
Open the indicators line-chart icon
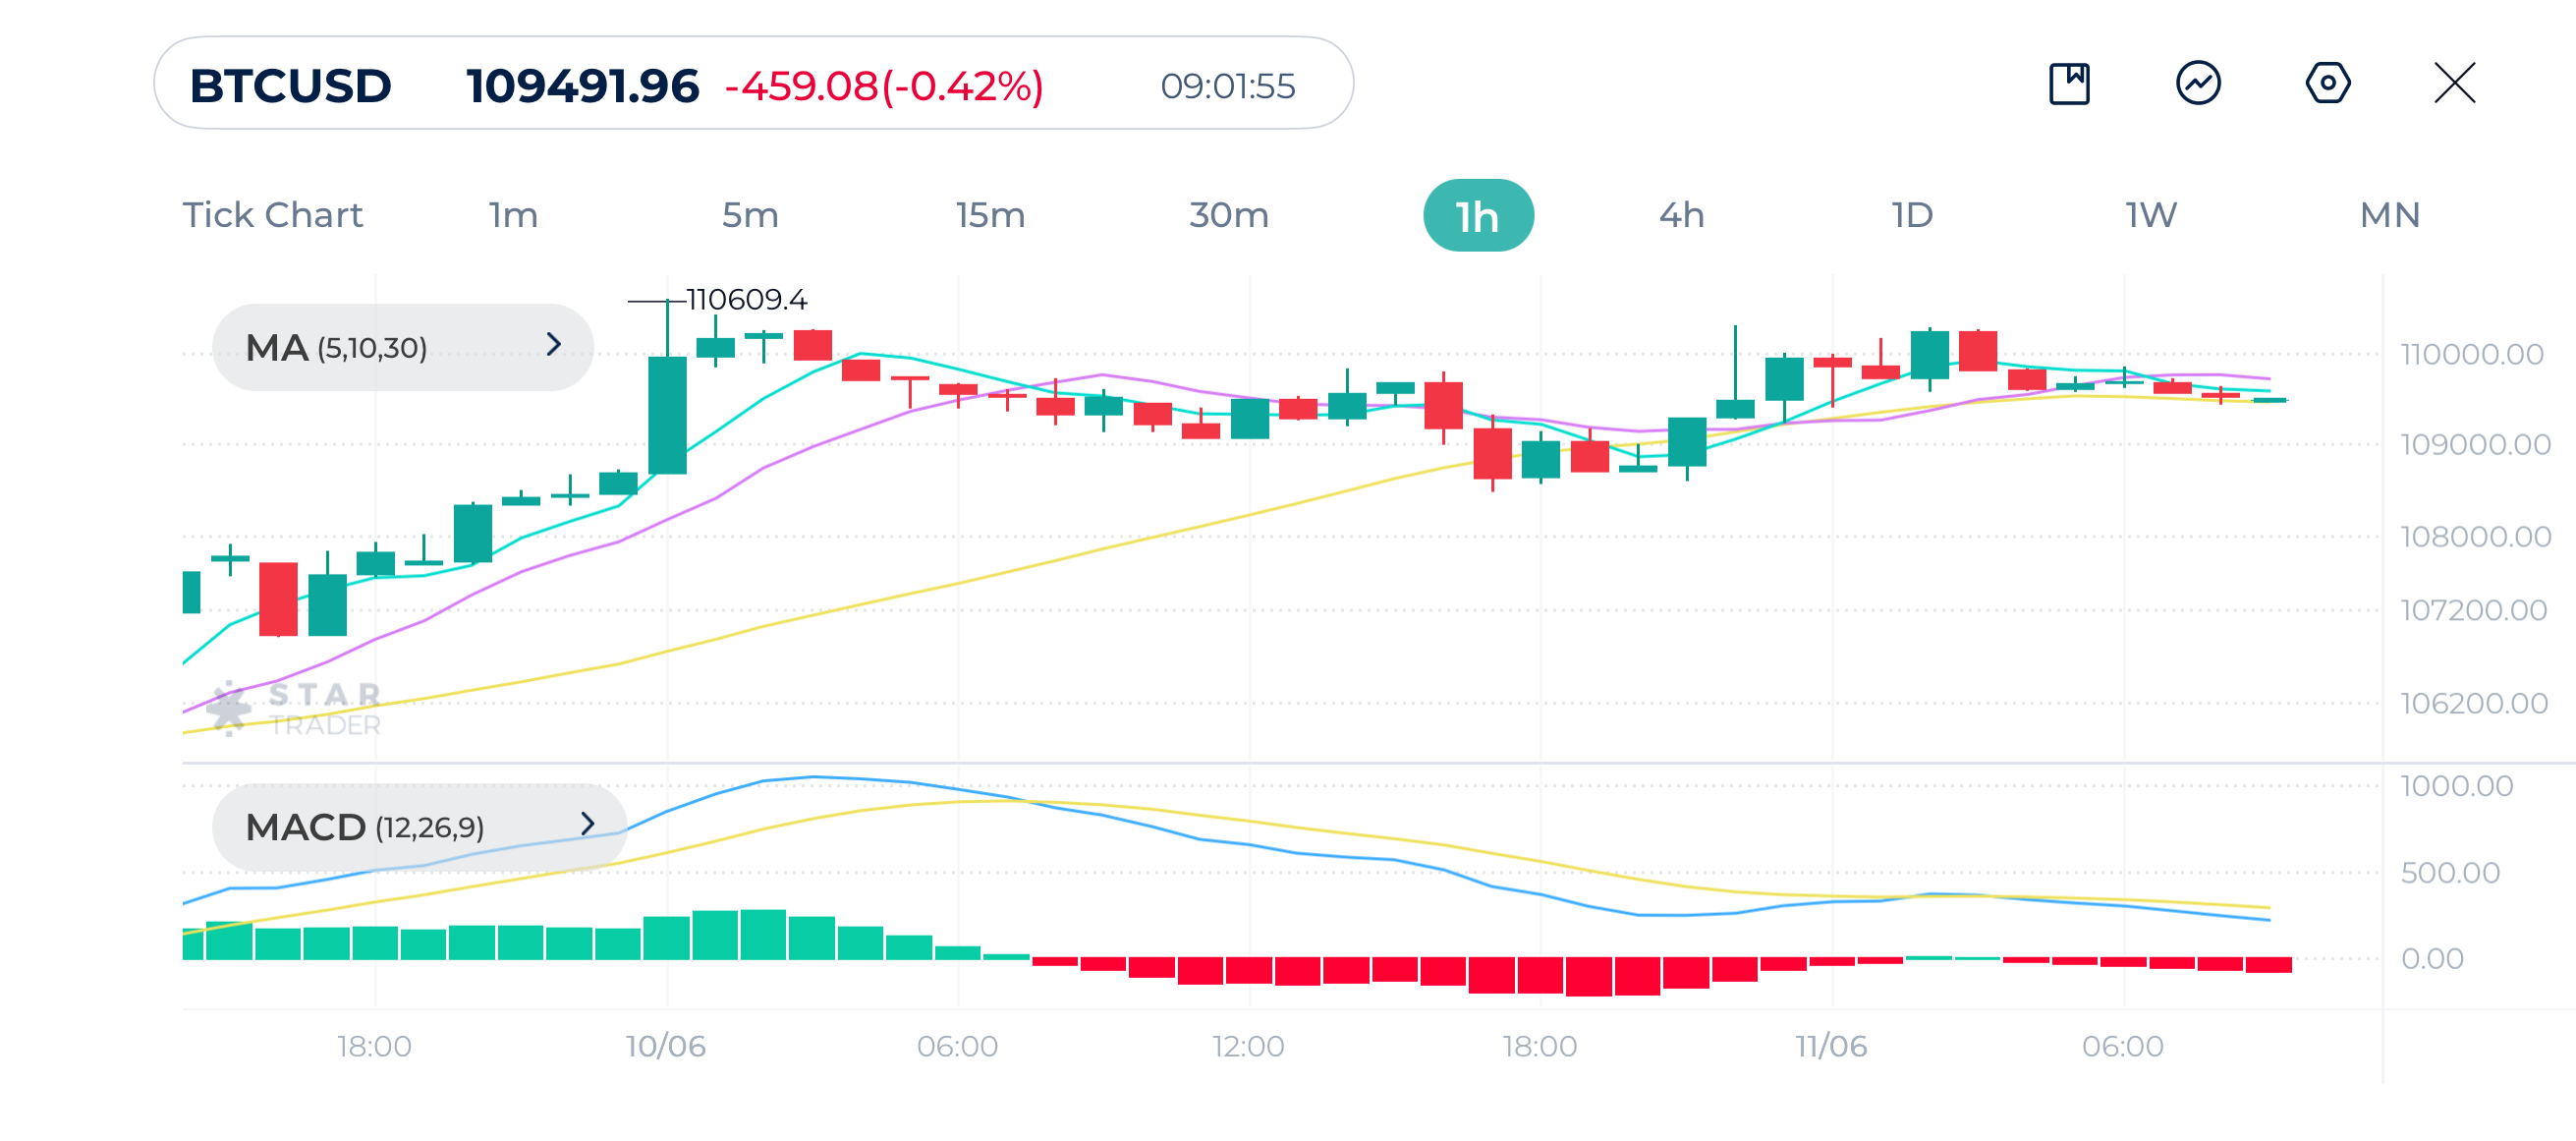pyautogui.click(x=2199, y=86)
